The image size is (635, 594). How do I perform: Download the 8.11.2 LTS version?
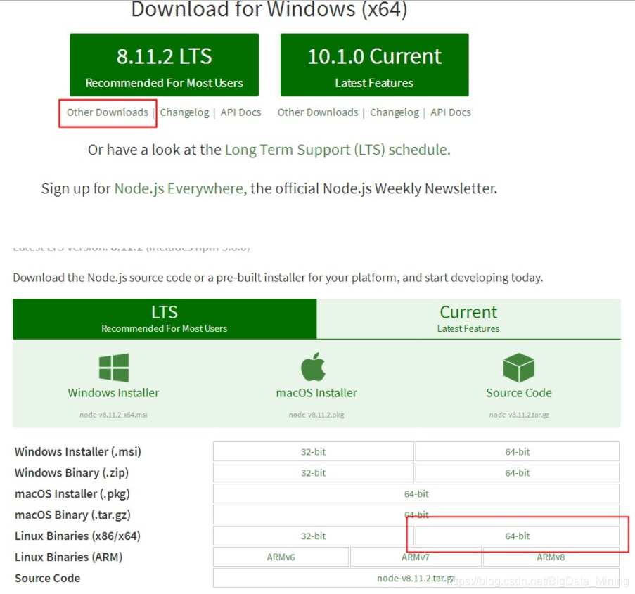point(164,65)
